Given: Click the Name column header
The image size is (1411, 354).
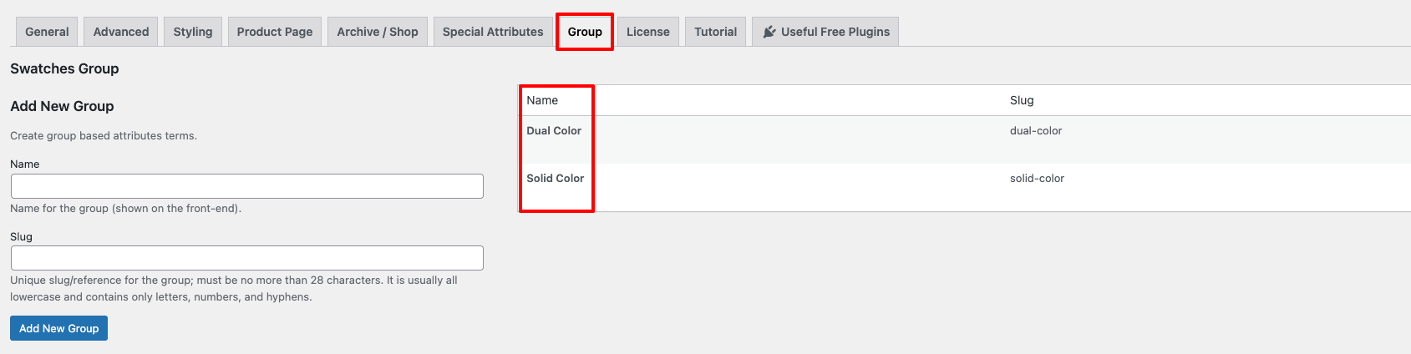Looking at the screenshot, I should (542, 100).
